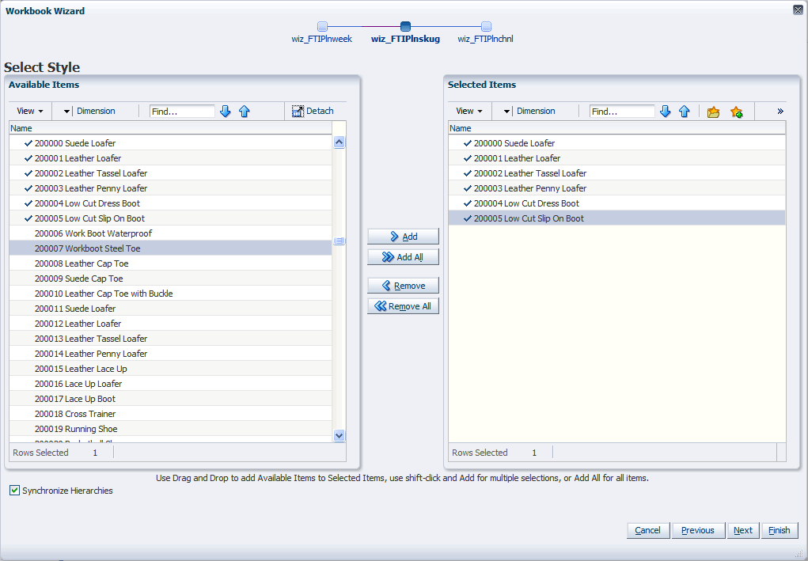Select 200001 Leather Loafer in Available Items
This screenshot has height=561, width=808.
[x=171, y=158]
